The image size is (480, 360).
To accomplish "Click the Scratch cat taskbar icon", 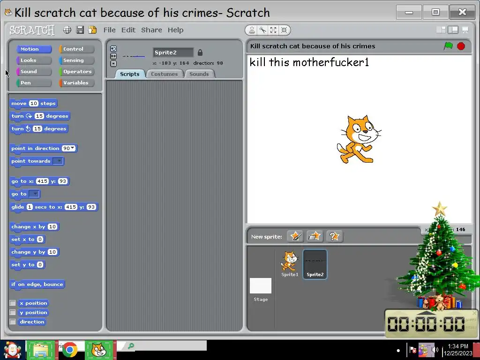I will 99,350.
